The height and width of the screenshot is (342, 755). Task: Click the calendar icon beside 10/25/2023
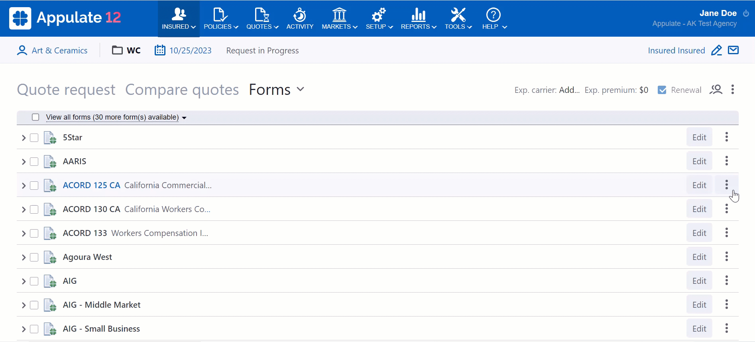(x=160, y=50)
